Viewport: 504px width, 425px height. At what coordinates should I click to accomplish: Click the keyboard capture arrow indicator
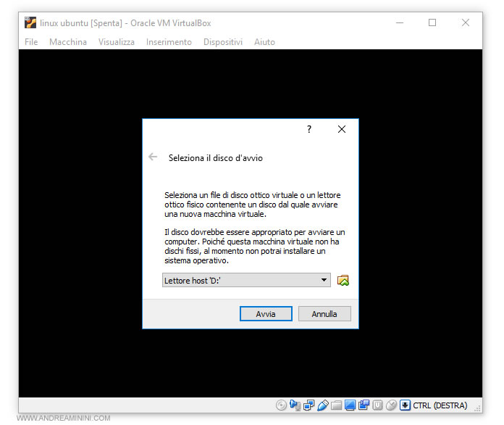405,405
